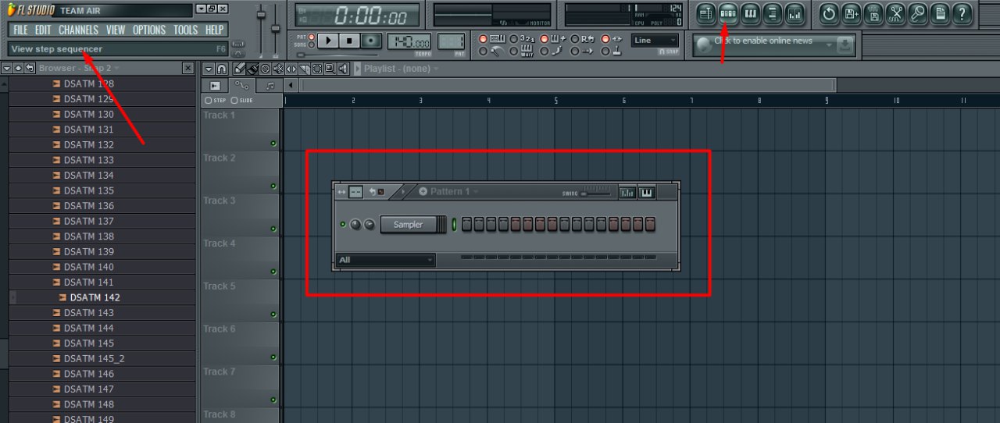Select the zoom tool in Playlist toolbar
The height and width of the screenshot is (423, 1000).
point(329,69)
